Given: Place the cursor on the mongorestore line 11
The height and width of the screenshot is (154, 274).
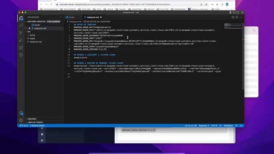Looking at the screenshot, I should pyautogui.click(x=80, y=58).
